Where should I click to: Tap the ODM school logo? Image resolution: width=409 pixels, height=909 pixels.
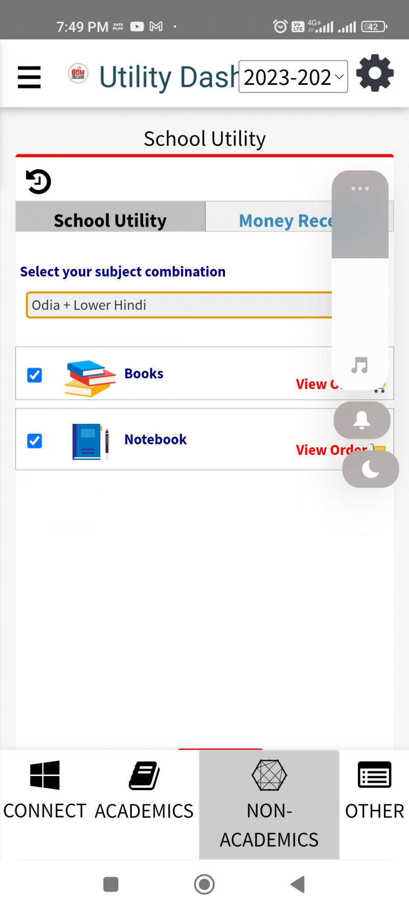(x=78, y=74)
